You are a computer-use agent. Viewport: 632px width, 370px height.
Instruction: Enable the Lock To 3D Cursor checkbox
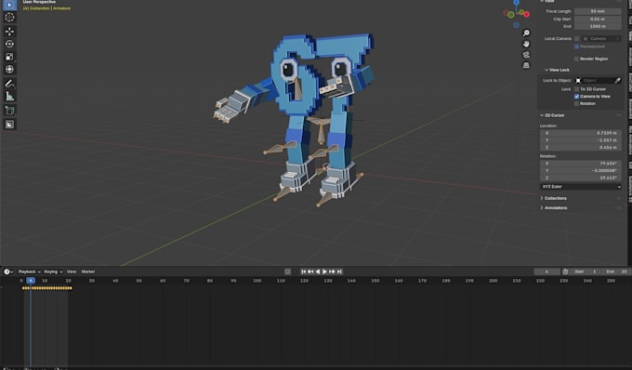[x=577, y=89]
